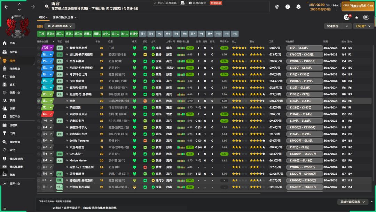This screenshot has height=212, width=376.
Task: Open 培养中心 development centre icon
Action: click(x=5, y=183)
